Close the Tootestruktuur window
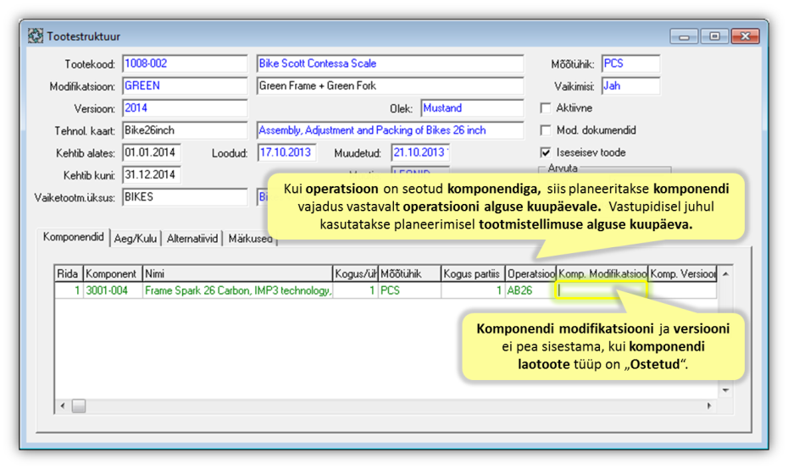Viewport: 788px width, 469px height. (744, 36)
